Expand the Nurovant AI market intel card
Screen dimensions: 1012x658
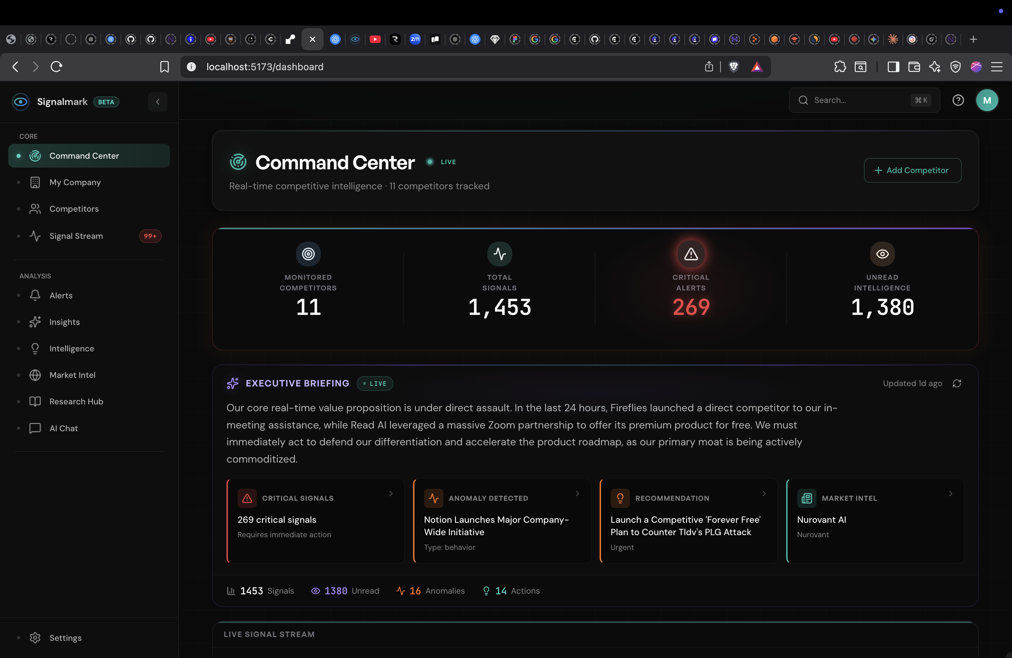(x=951, y=493)
